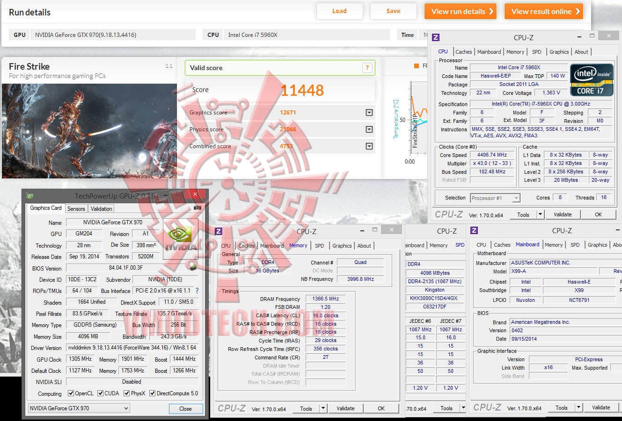Click the Intel Core i7 logo in CPU-Z
Viewport: 622px width, 421px height.
(x=592, y=80)
